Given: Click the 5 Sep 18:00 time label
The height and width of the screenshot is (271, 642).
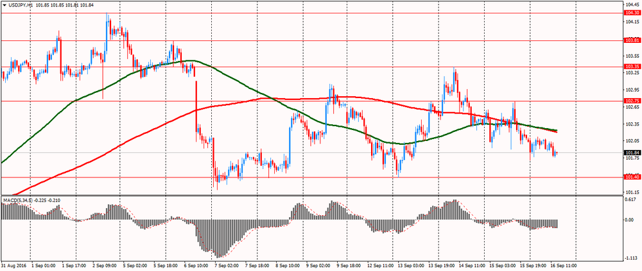Looking at the screenshot, I should 165,265.
